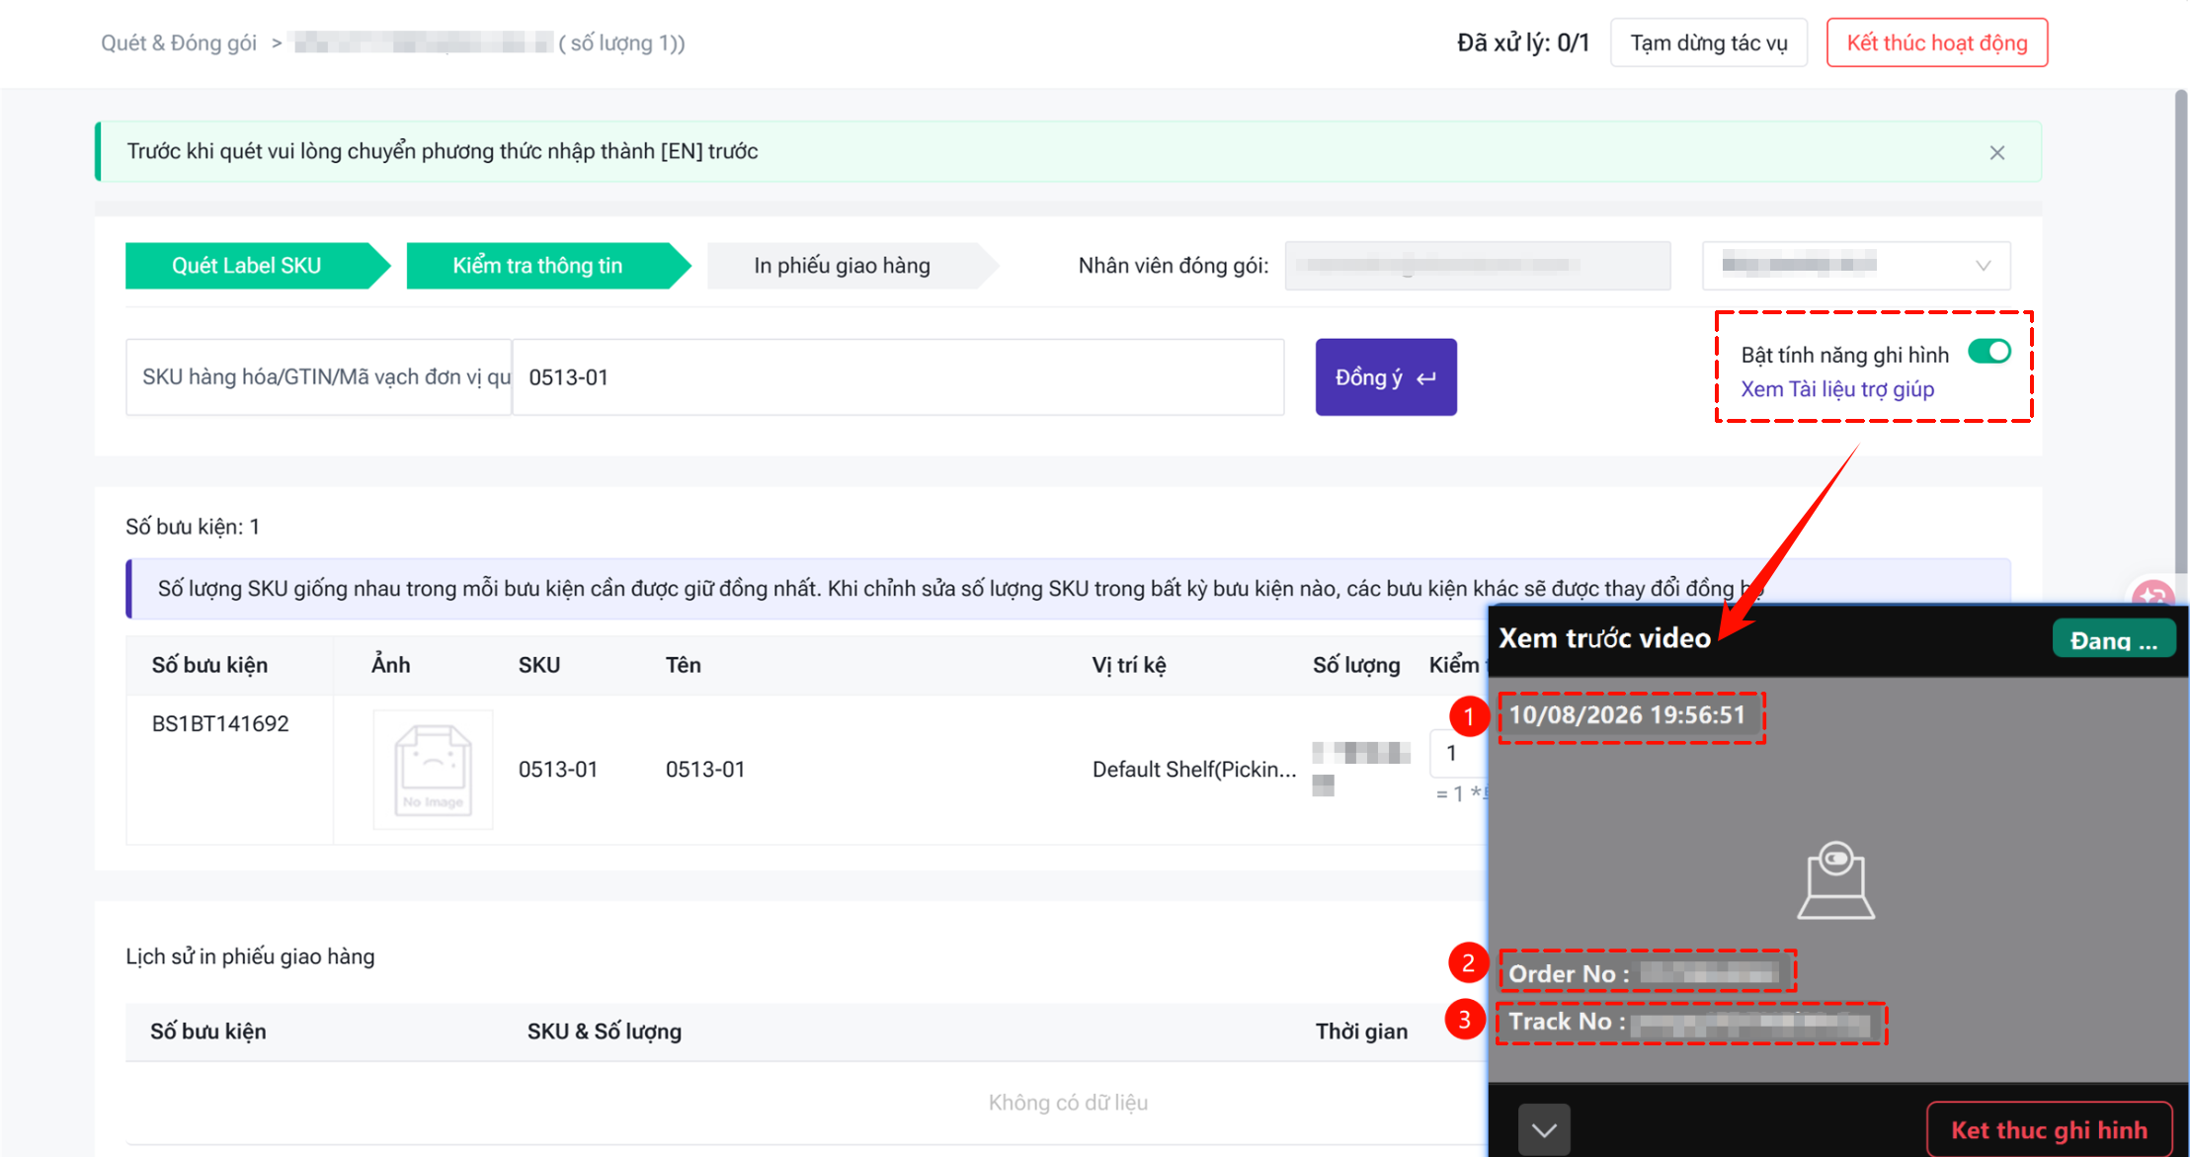Focus the SKU input containing 0513-01

coord(898,377)
